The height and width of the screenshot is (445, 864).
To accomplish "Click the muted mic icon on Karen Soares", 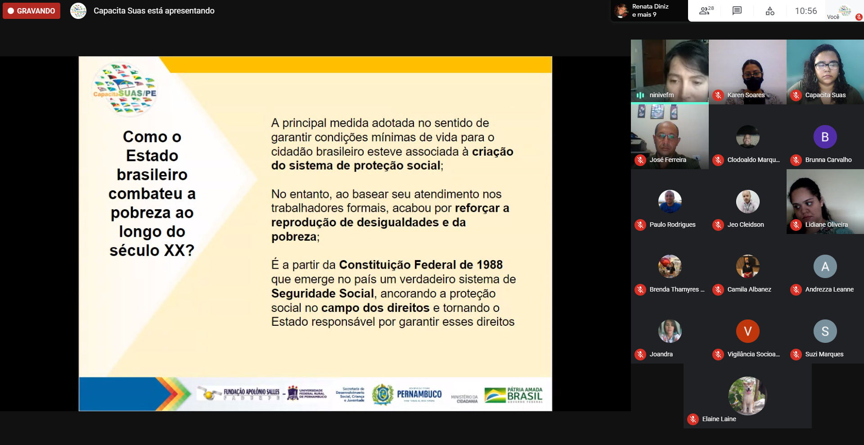I will (x=718, y=95).
